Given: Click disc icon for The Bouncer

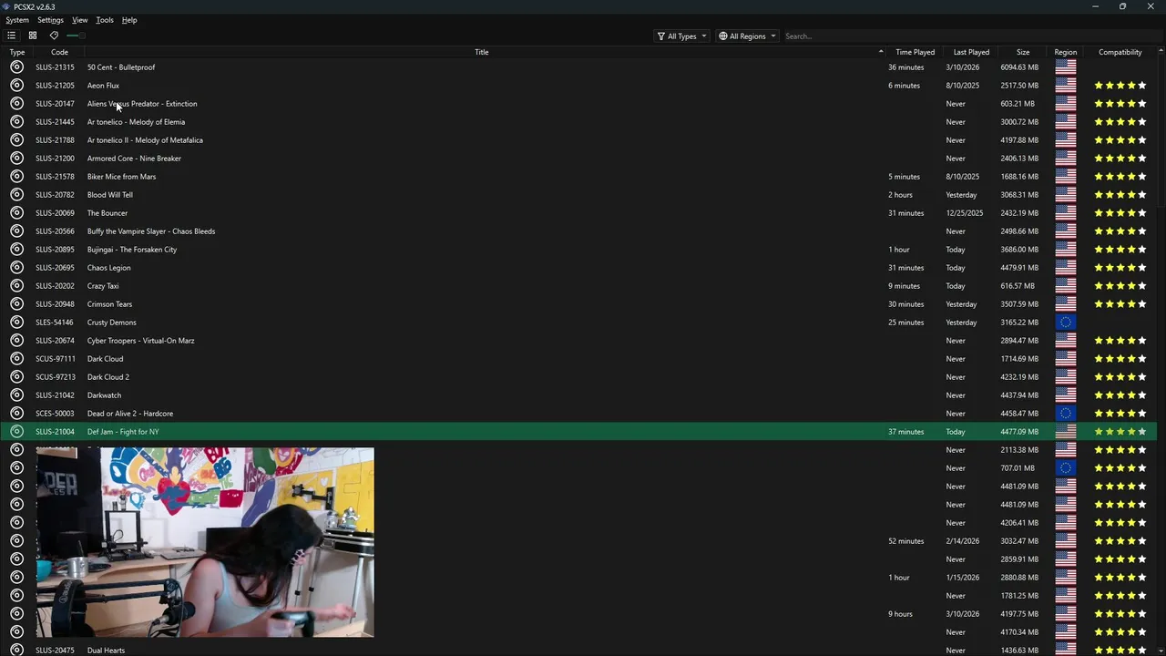Looking at the screenshot, I should pyautogui.click(x=16, y=213).
